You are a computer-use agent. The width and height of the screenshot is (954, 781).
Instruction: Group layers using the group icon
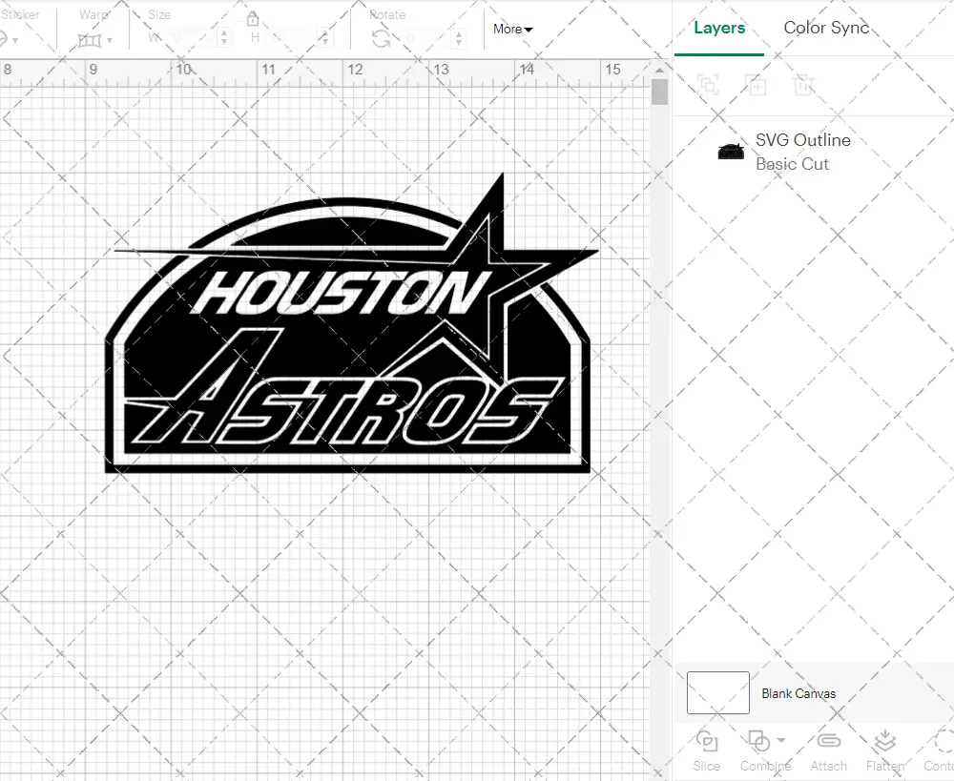tap(708, 85)
